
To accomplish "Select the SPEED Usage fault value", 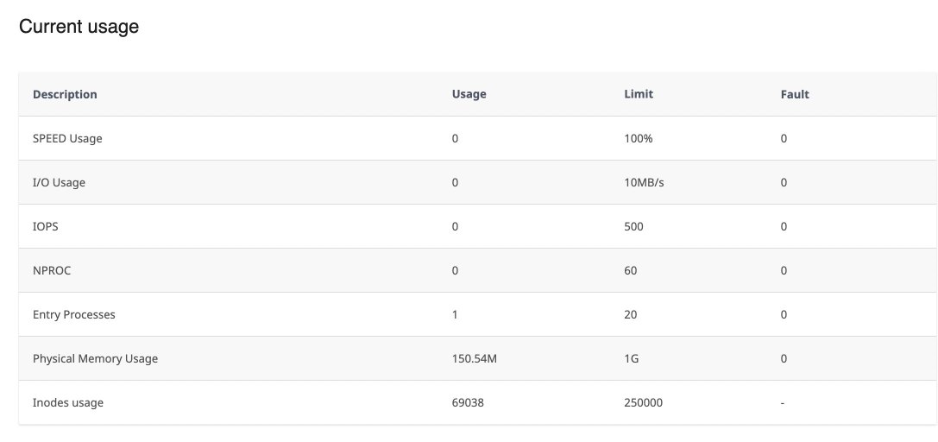I will coord(784,139).
